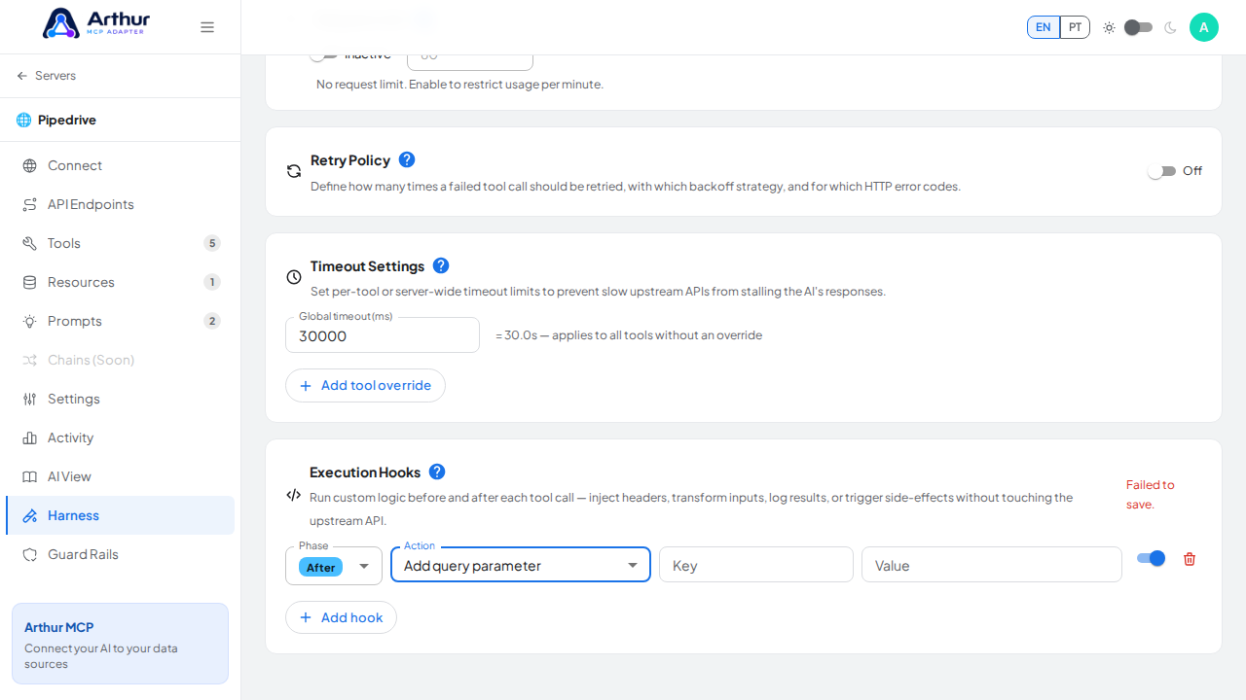This screenshot has width=1246, height=700.
Task: Open Resources section in sidebar
Action: tap(120, 282)
